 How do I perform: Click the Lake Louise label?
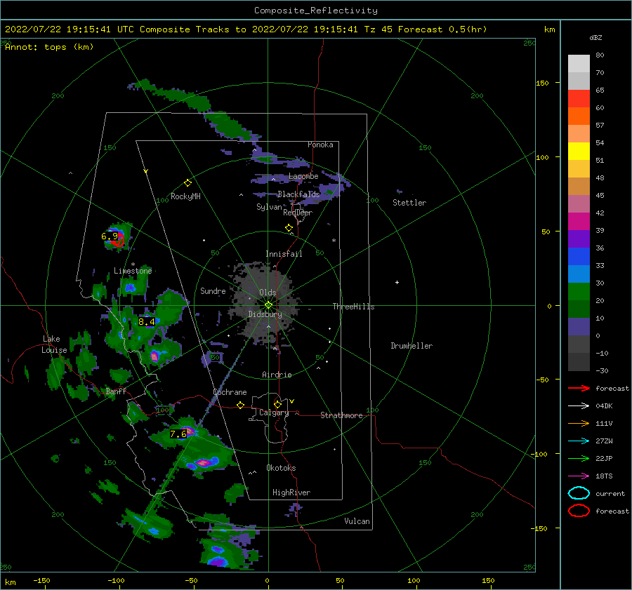tap(54, 344)
